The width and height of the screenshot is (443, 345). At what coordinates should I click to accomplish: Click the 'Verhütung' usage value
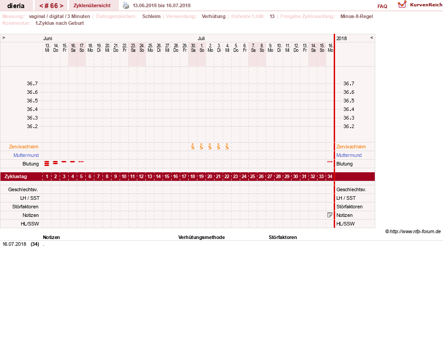214,16
